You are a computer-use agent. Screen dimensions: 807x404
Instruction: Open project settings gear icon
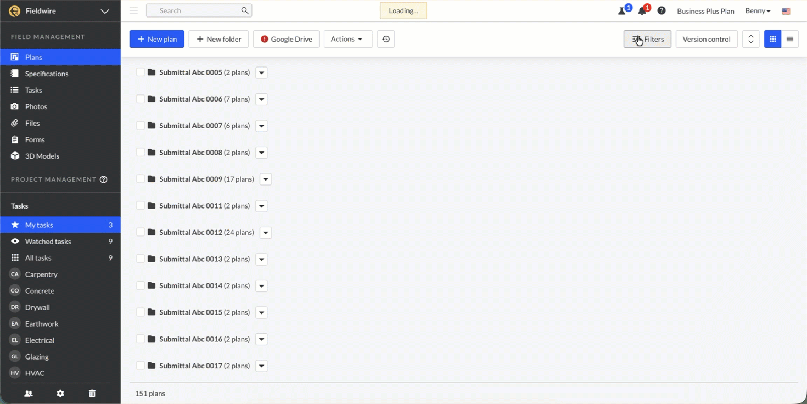click(x=60, y=394)
